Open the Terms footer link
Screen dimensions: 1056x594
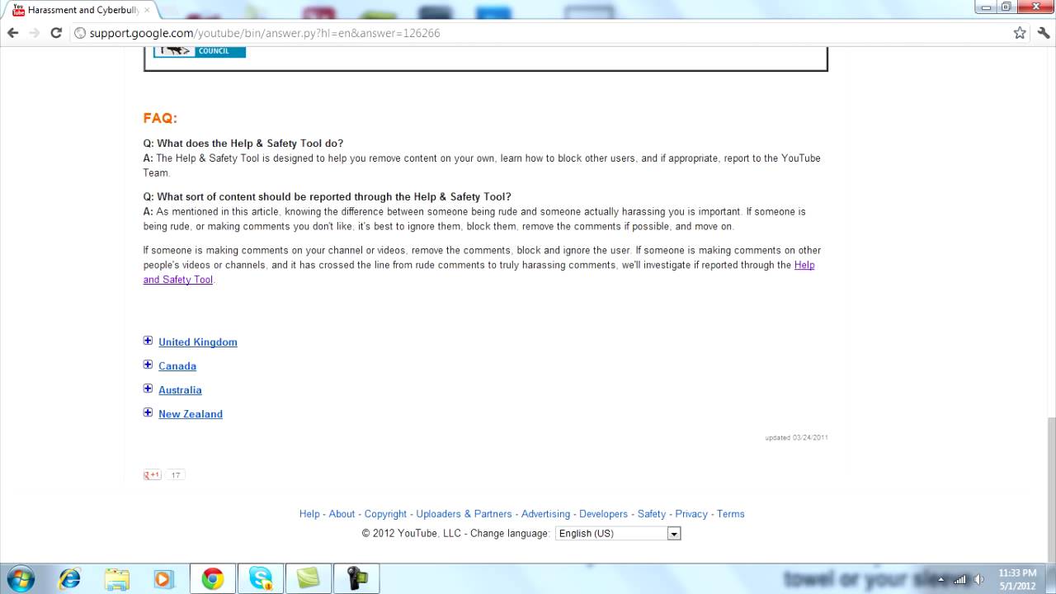click(x=731, y=514)
